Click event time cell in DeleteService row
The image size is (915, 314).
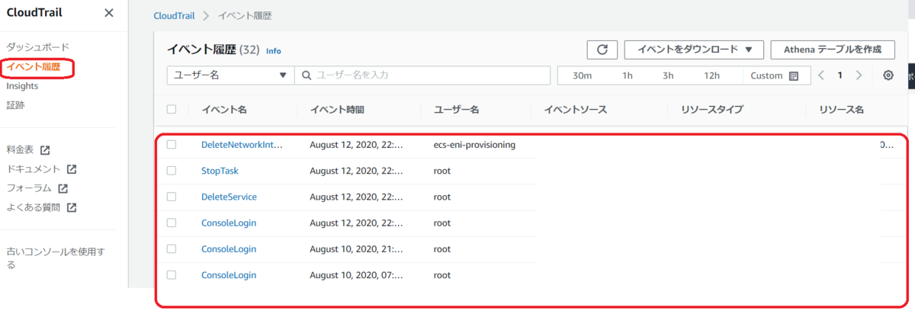coord(356,197)
